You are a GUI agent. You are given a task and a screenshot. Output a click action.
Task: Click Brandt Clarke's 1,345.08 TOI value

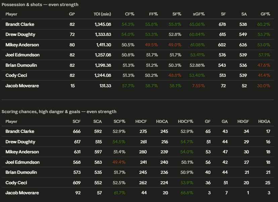[103, 24]
